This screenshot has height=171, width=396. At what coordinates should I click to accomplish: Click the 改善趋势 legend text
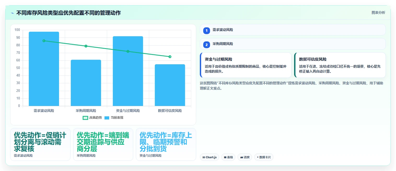(x=96, y=118)
